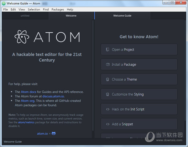Screen dimensions: 188x147
Task: Open the atom/metrics package link
Action: point(26,122)
